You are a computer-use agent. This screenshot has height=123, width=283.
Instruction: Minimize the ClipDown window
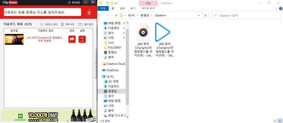click(x=86, y=2)
